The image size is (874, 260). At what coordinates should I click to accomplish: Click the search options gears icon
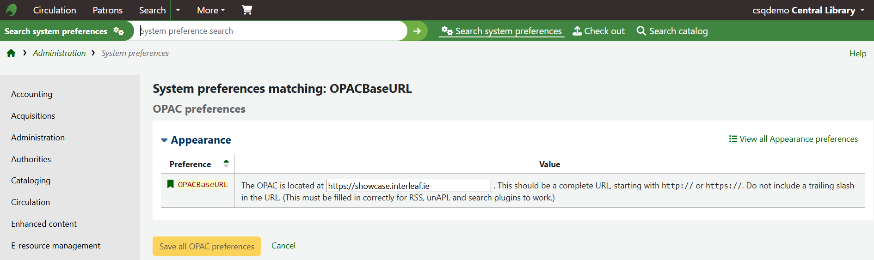[119, 31]
